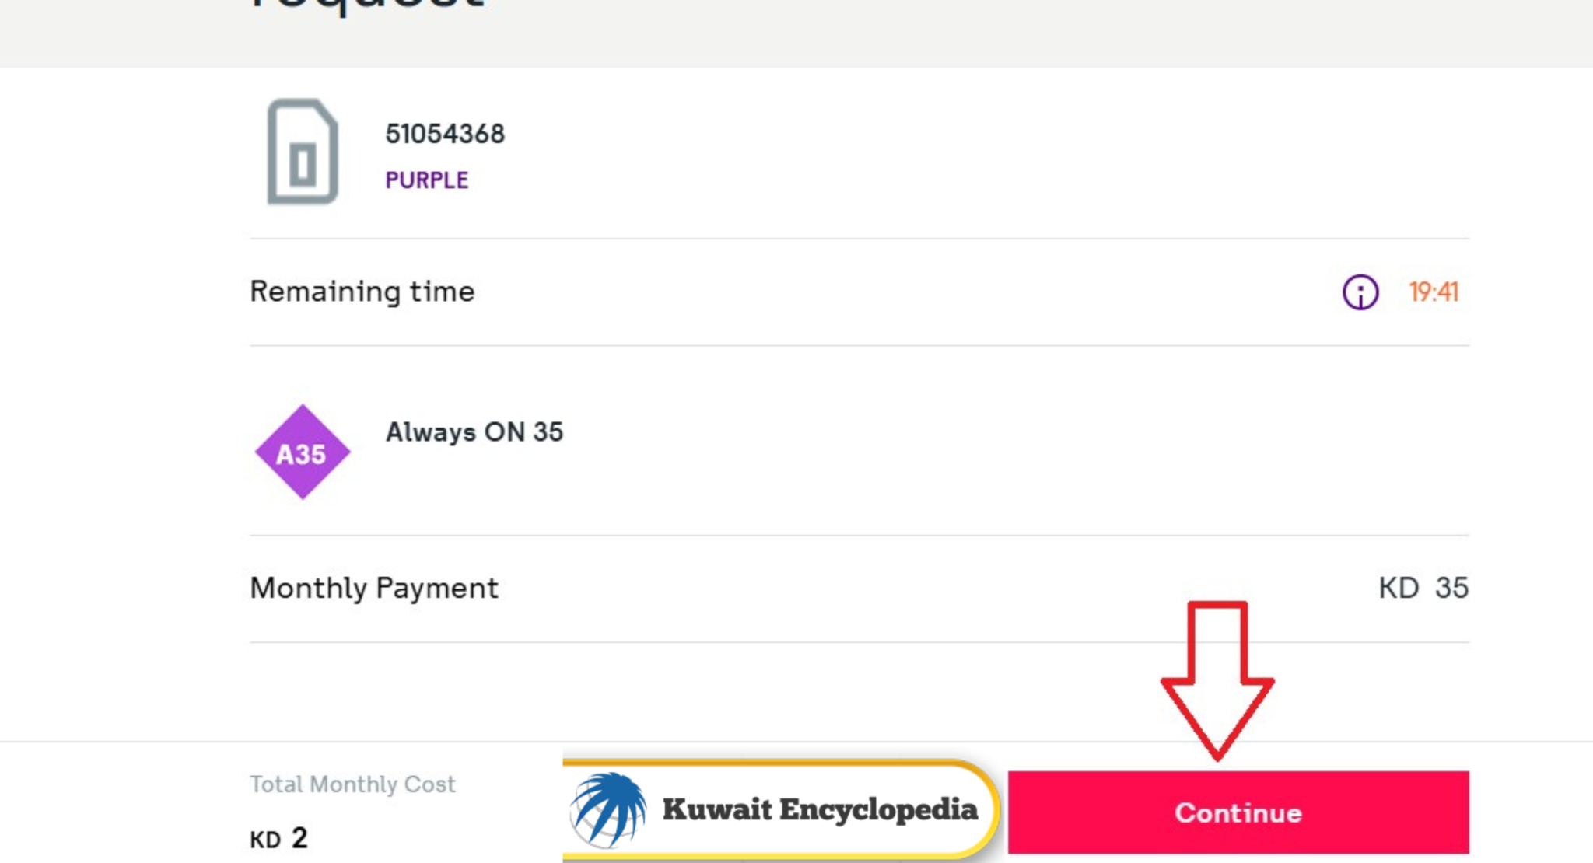
Task: Click the countdown timer showing 19:41
Action: pyautogui.click(x=1434, y=292)
